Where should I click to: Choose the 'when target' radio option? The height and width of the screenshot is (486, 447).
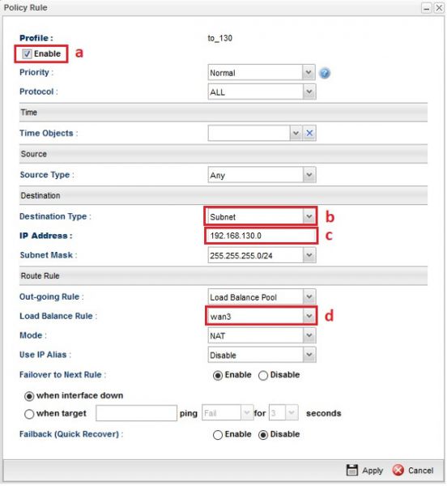pos(29,414)
